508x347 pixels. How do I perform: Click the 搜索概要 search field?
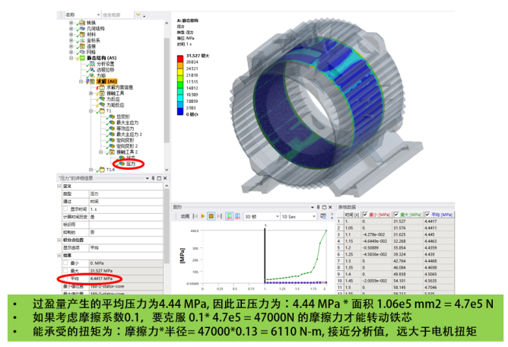coord(118,15)
